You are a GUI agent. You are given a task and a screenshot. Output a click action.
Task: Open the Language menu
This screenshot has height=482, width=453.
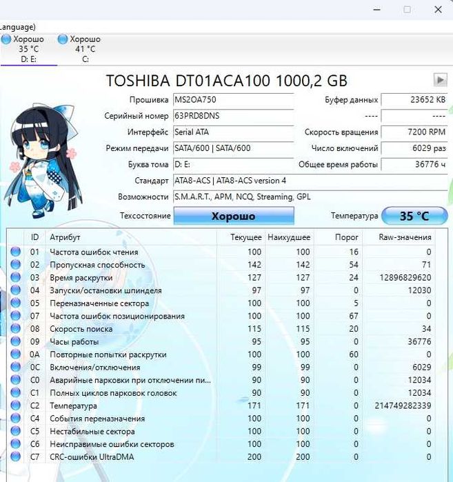[x=18, y=27]
